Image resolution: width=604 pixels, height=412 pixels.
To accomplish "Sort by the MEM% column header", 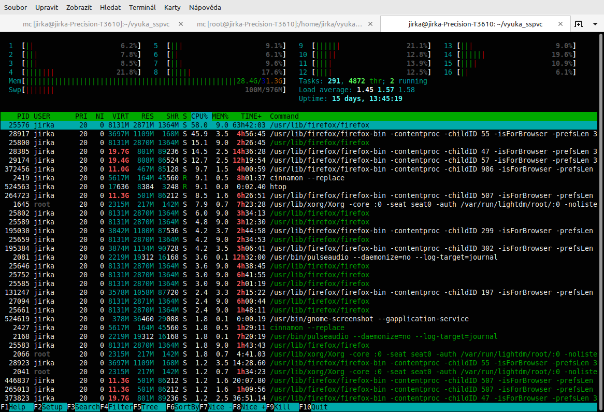I will click(220, 116).
